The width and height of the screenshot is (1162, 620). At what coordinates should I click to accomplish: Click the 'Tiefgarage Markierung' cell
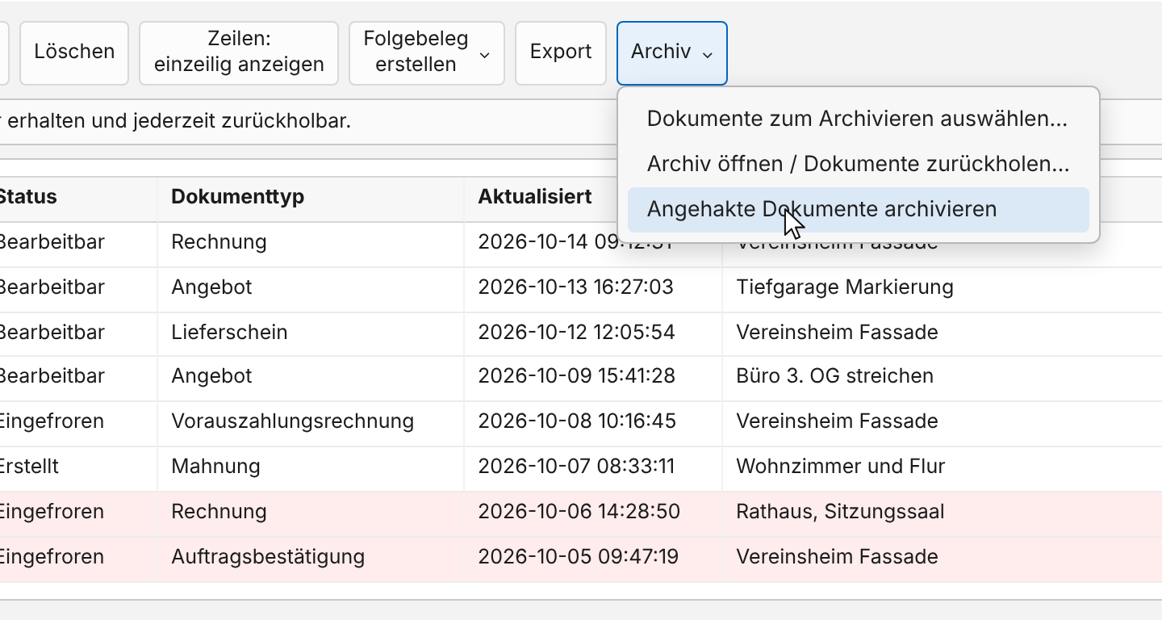pyautogui.click(x=942, y=288)
